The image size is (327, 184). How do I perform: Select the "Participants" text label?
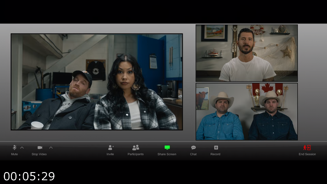(136, 154)
